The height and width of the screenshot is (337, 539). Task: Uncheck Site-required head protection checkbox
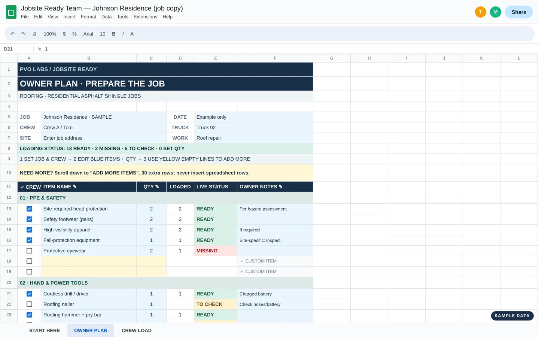29,209
